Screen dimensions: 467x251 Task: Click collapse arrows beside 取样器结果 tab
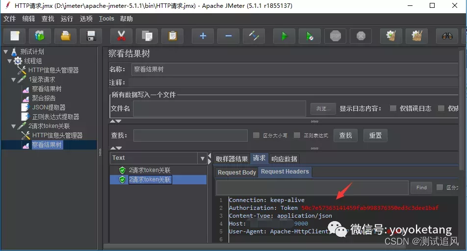pos(209,158)
